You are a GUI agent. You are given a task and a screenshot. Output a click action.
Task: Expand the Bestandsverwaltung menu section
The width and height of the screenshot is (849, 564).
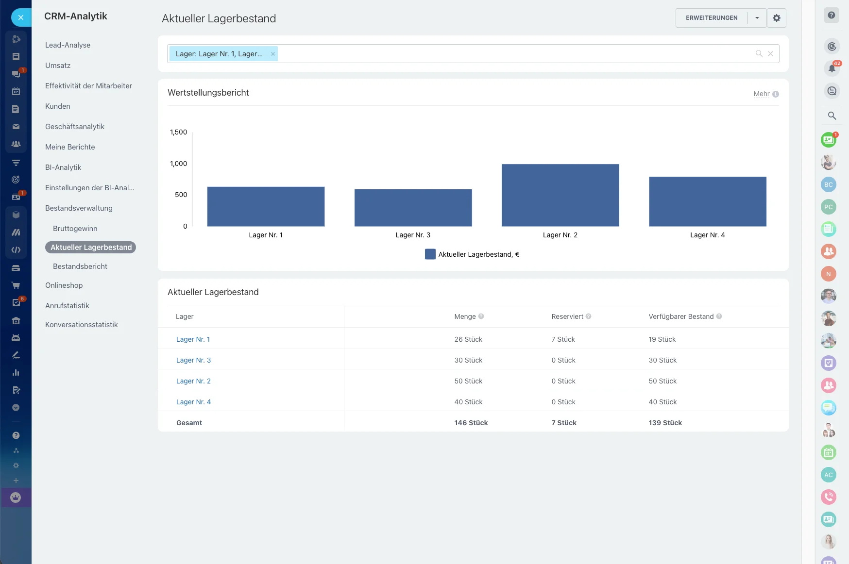coord(79,208)
